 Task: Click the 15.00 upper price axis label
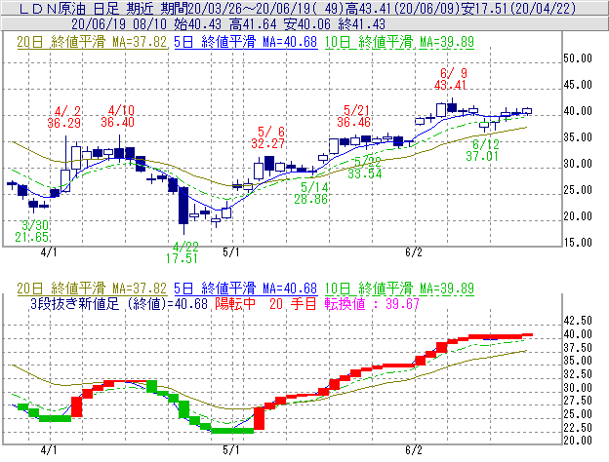[578, 243]
